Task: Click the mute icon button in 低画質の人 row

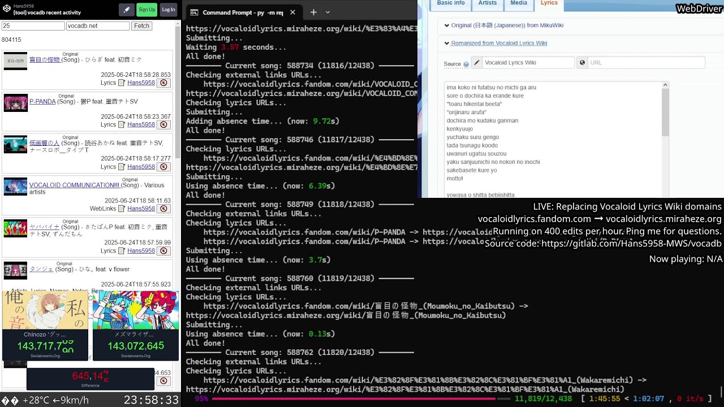Action: point(163,167)
